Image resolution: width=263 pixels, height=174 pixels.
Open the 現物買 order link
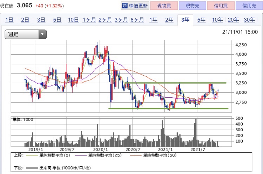click(x=164, y=6)
